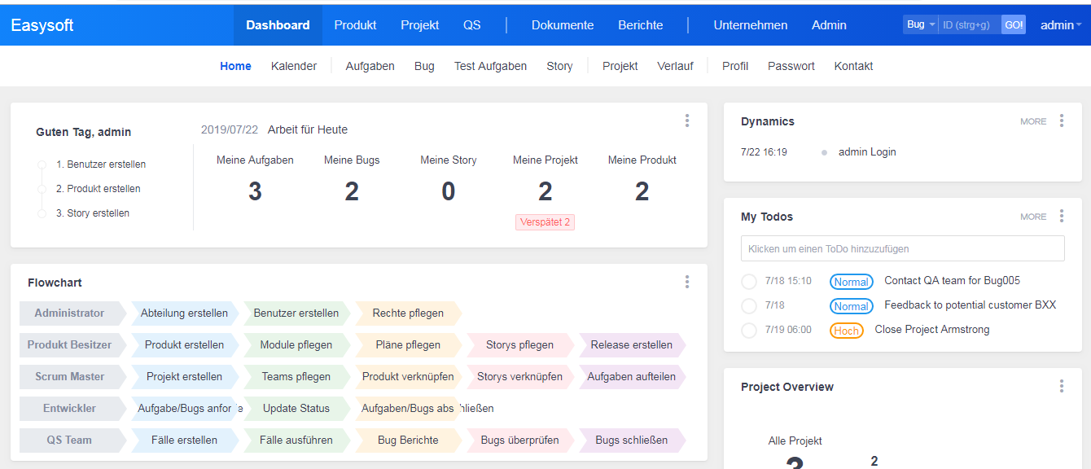The height and width of the screenshot is (469, 1091).
Task: Click 'Abteilung erstellen' flowchart step
Action: tap(184, 313)
